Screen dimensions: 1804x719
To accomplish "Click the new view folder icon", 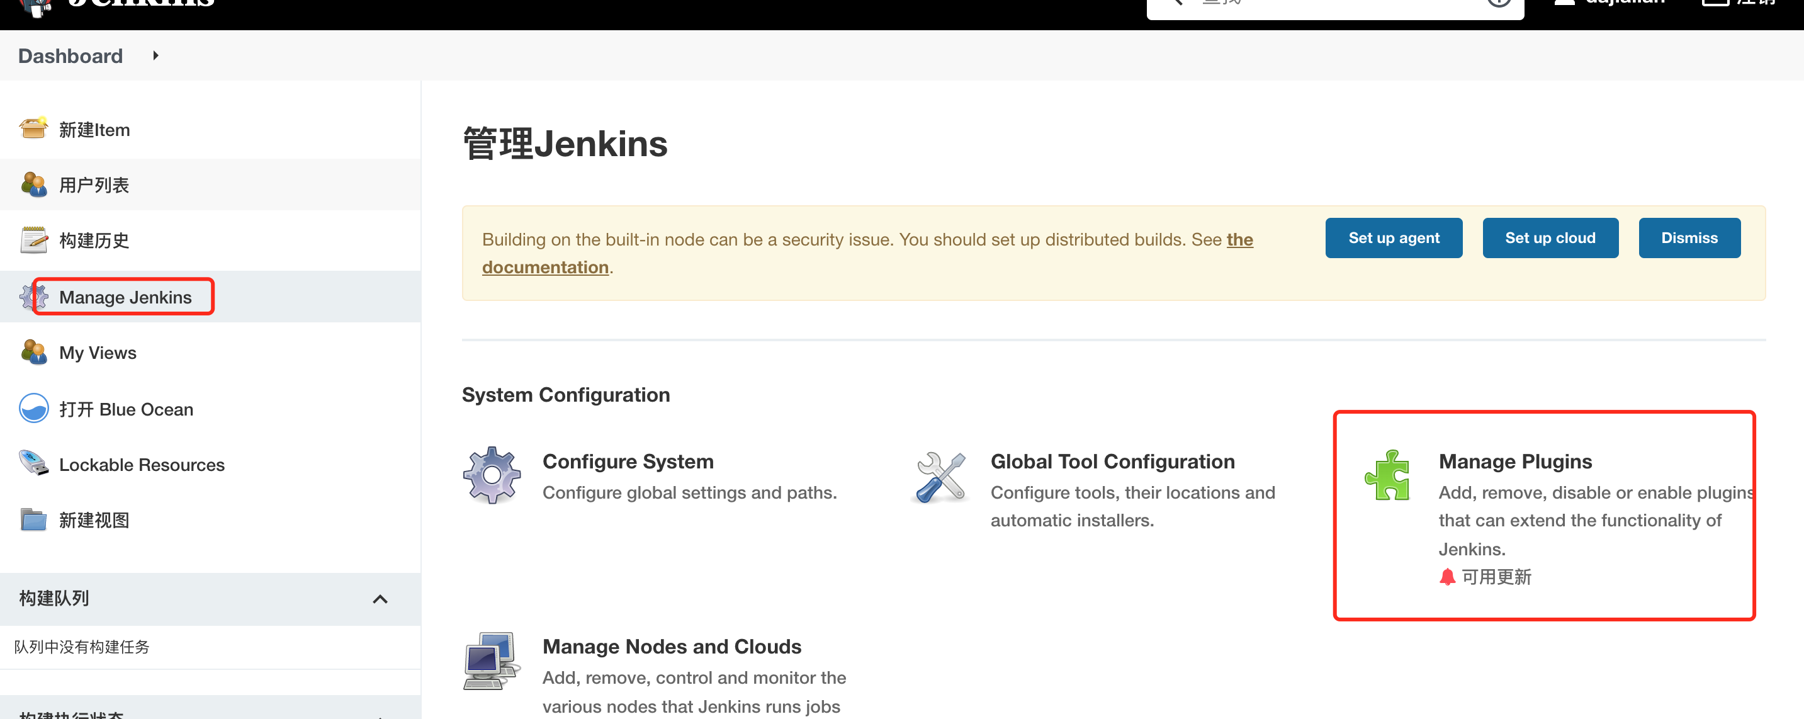I will pos(33,519).
